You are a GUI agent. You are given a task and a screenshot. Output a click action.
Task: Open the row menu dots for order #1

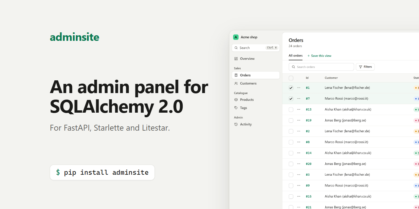click(x=299, y=88)
